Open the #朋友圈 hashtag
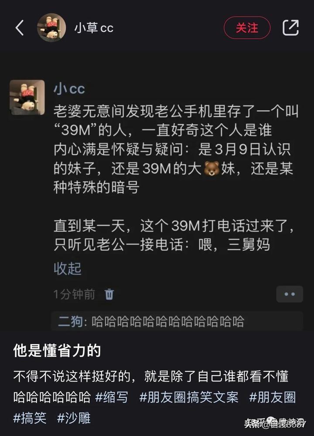The height and width of the screenshot is (436, 314). click(x=272, y=397)
